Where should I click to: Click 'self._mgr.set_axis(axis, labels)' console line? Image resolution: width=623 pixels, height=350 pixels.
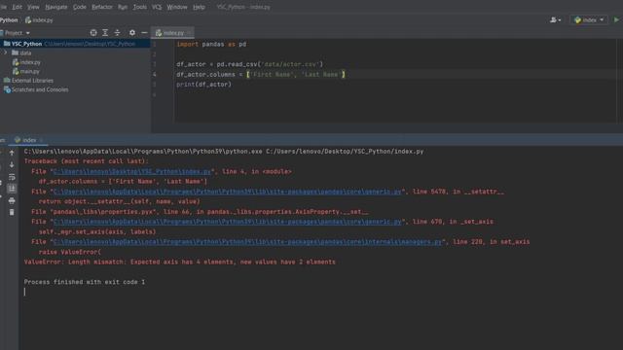pos(97,231)
